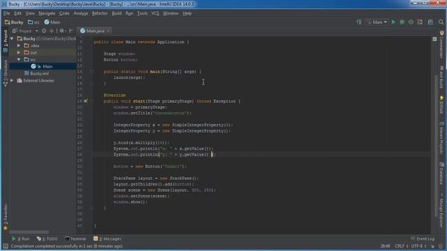This screenshot has width=447, height=251.
Task: Click Main breadcrumb in navigation bar
Action: coord(52,22)
